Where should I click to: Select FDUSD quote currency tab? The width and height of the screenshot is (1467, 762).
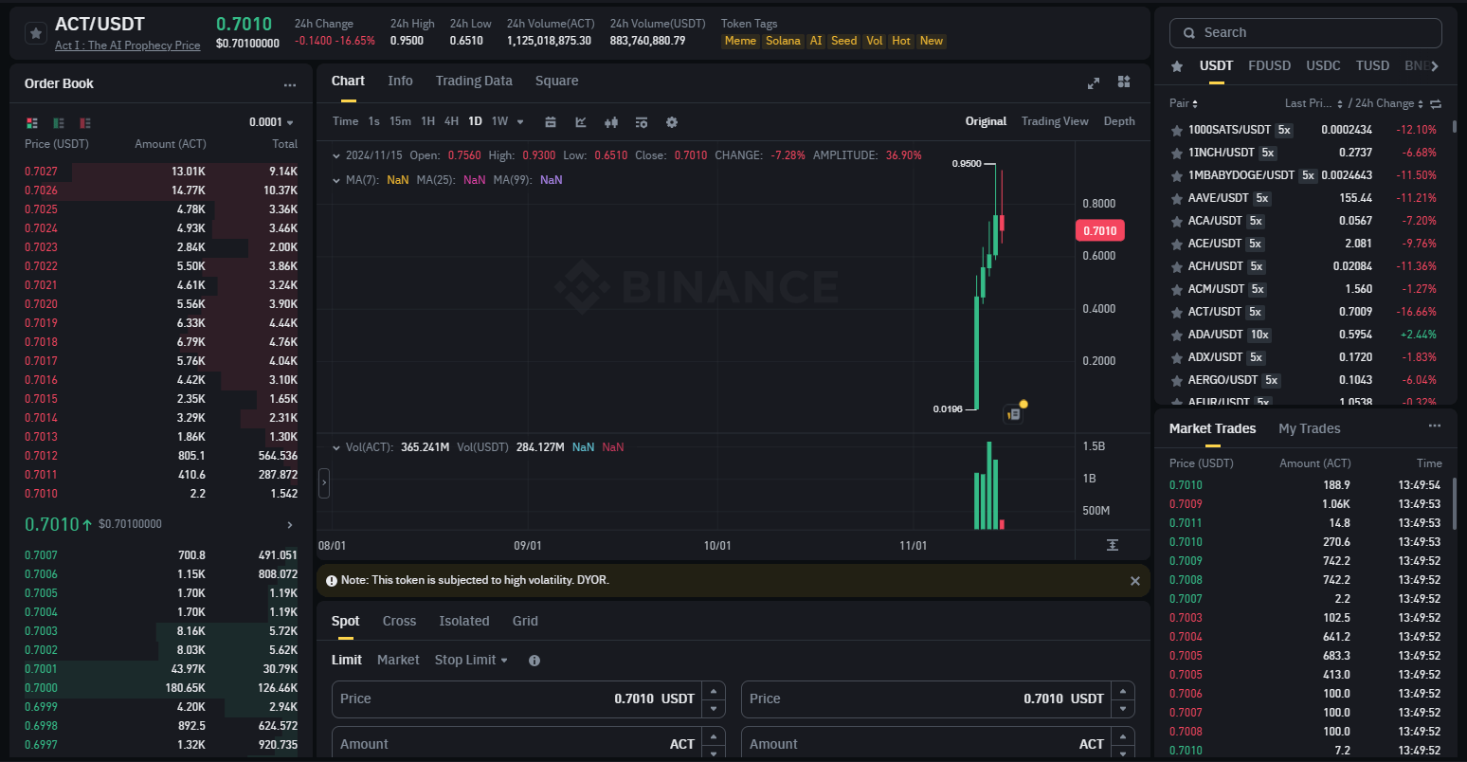coord(1269,66)
